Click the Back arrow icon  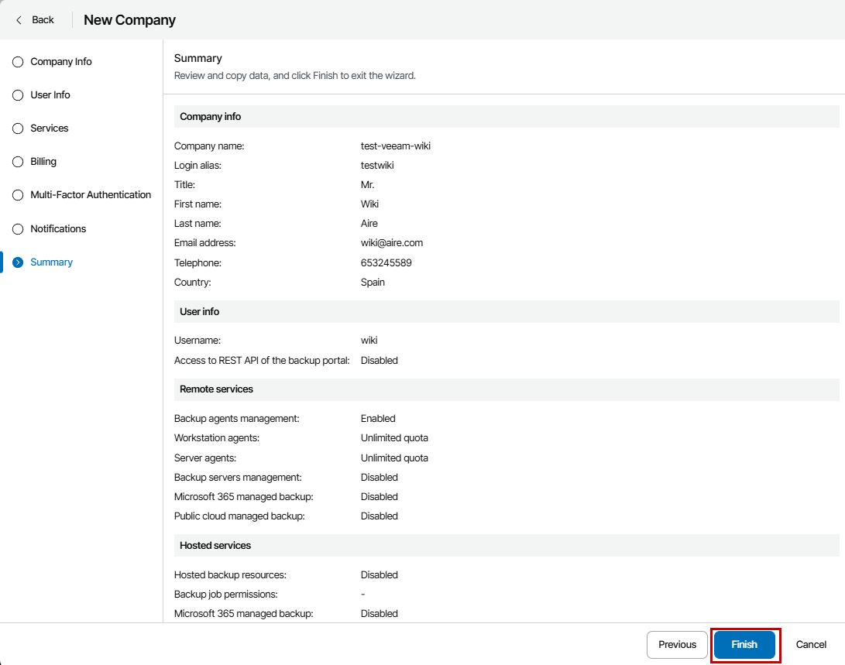[19, 20]
